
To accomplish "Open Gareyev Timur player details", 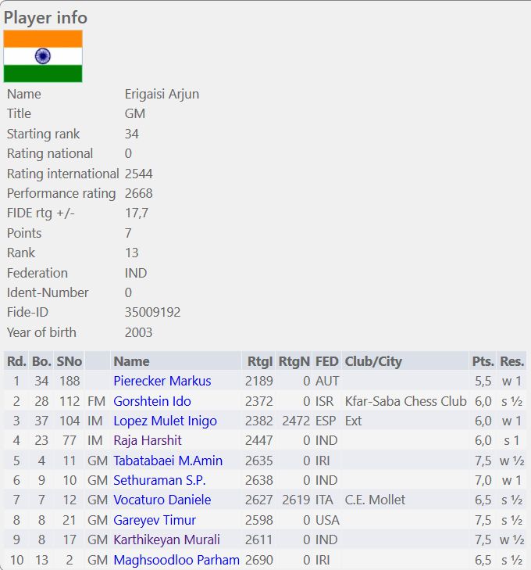I will point(155,520).
